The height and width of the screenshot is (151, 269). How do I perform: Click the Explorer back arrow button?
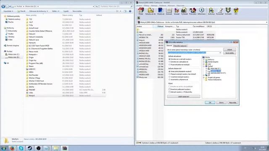pos(3,7)
